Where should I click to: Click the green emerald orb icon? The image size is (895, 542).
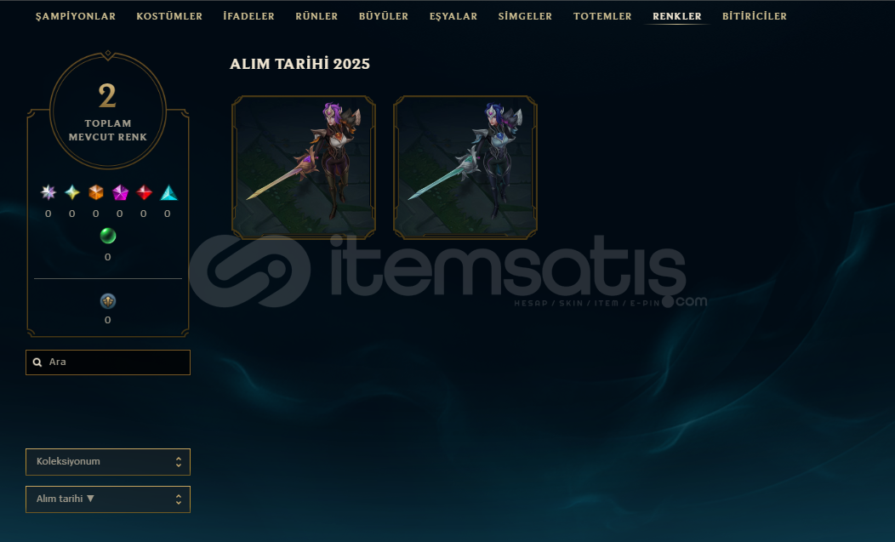click(x=108, y=236)
